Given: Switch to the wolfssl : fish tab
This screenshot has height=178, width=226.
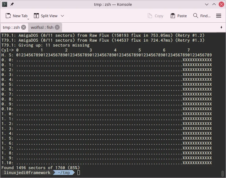Looking at the screenshot, I should [x=42, y=27].
